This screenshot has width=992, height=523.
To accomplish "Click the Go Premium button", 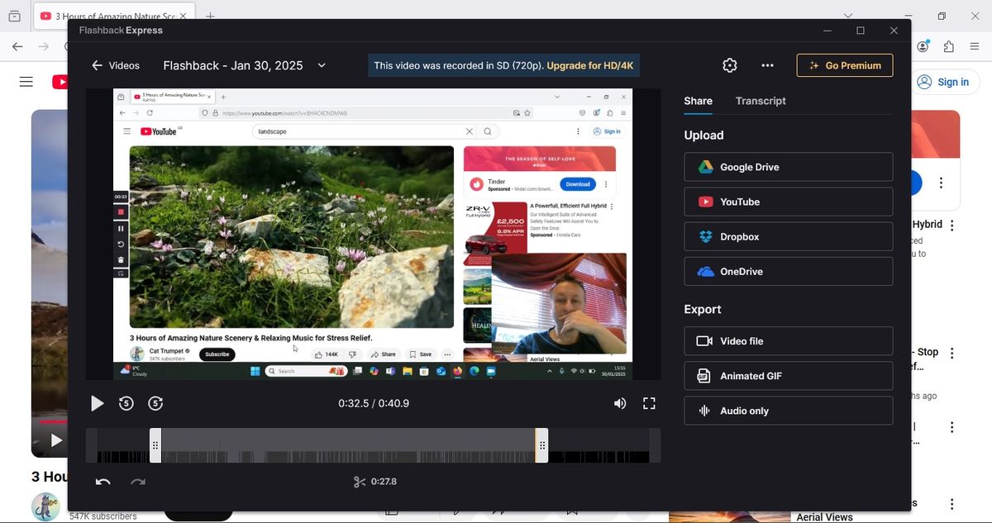I will (844, 64).
